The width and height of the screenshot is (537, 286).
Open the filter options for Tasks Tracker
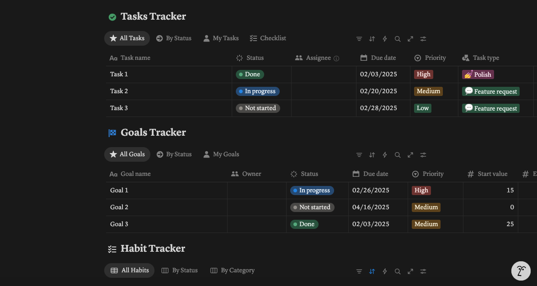[359, 39]
